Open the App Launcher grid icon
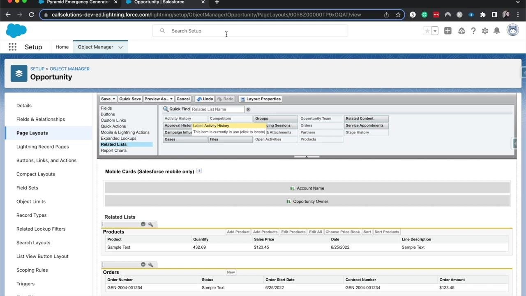The image size is (526, 296). point(12,47)
